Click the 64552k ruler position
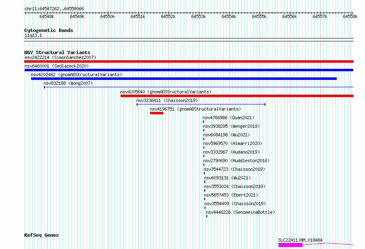The image size is (365, 249). coord(168,16)
